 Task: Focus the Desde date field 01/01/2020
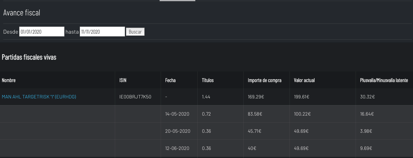42,32
